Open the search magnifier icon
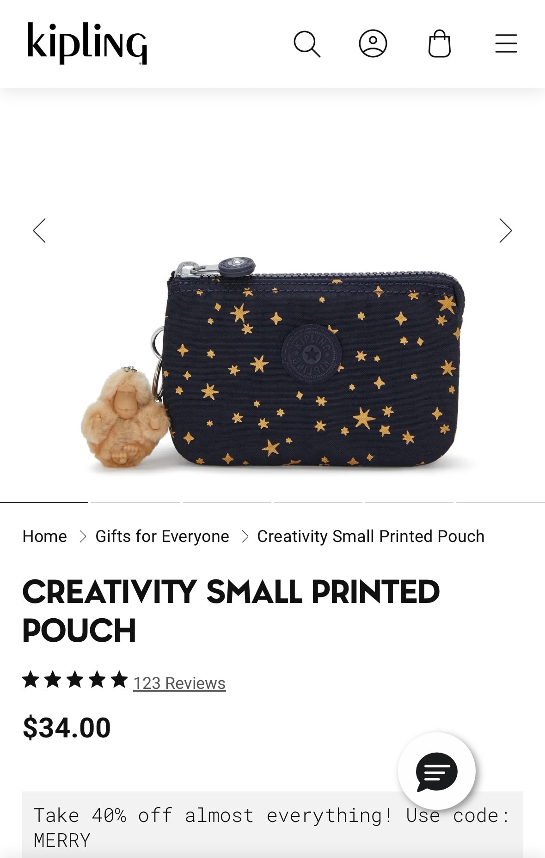 (307, 44)
